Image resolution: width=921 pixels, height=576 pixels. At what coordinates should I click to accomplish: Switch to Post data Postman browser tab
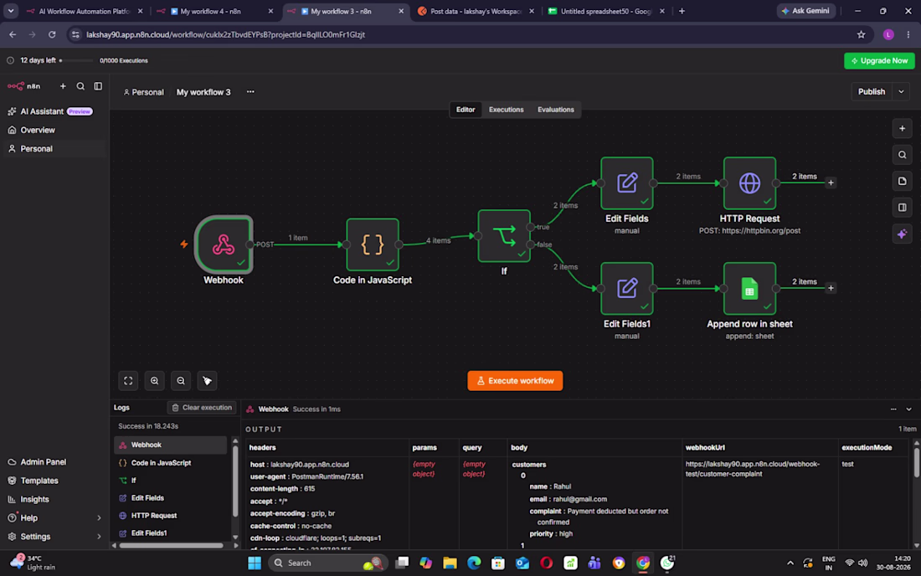click(476, 11)
